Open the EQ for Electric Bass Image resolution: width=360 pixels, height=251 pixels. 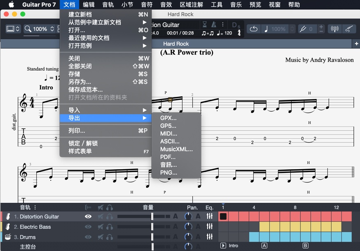click(209, 226)
